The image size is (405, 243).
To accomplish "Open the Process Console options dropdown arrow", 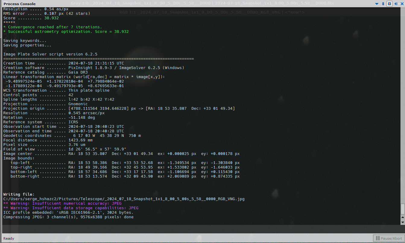I will click(377, 4).
